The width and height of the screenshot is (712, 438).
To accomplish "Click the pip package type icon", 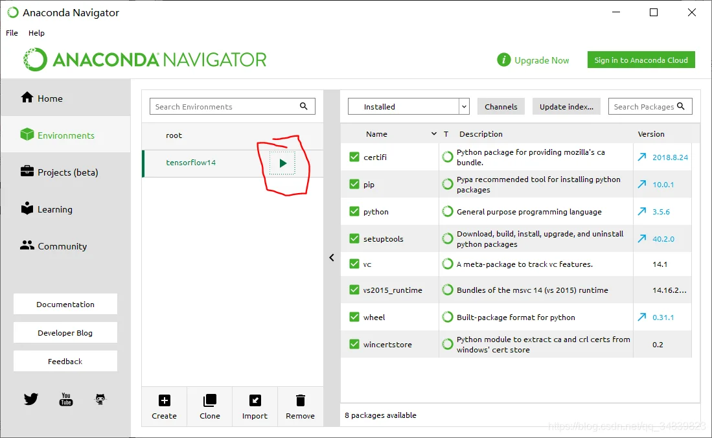I will pyautogui.click(x=447, y=184).
